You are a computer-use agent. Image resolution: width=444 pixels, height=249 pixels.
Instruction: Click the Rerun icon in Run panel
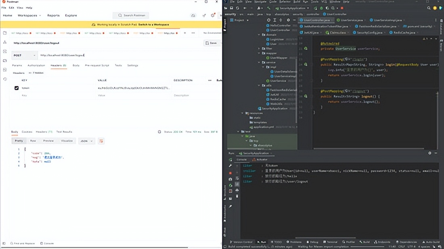pyautogui.click(x=230, y=160)
